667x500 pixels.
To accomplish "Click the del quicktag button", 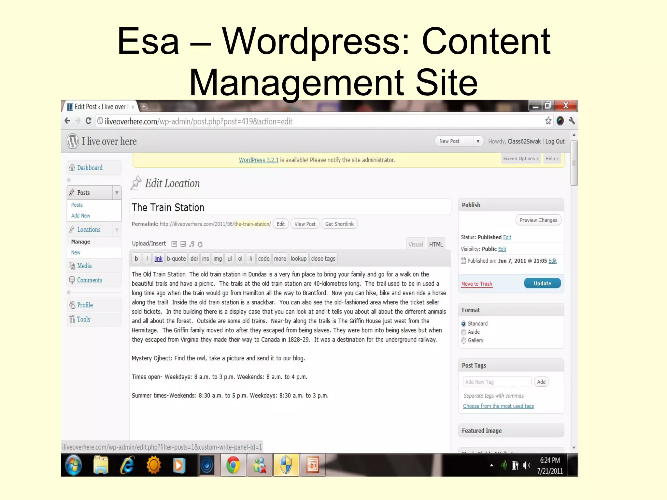I will (194, 258).
